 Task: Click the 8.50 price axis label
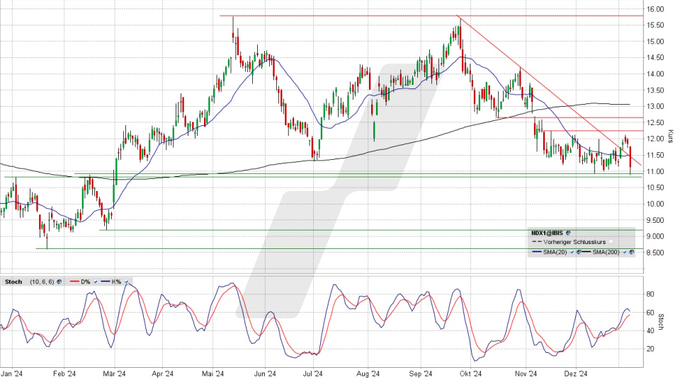tap(655, 253)
